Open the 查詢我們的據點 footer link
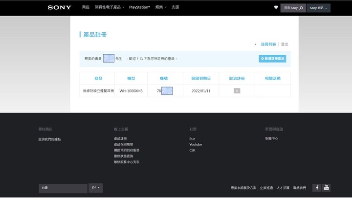 click(49, 139)
